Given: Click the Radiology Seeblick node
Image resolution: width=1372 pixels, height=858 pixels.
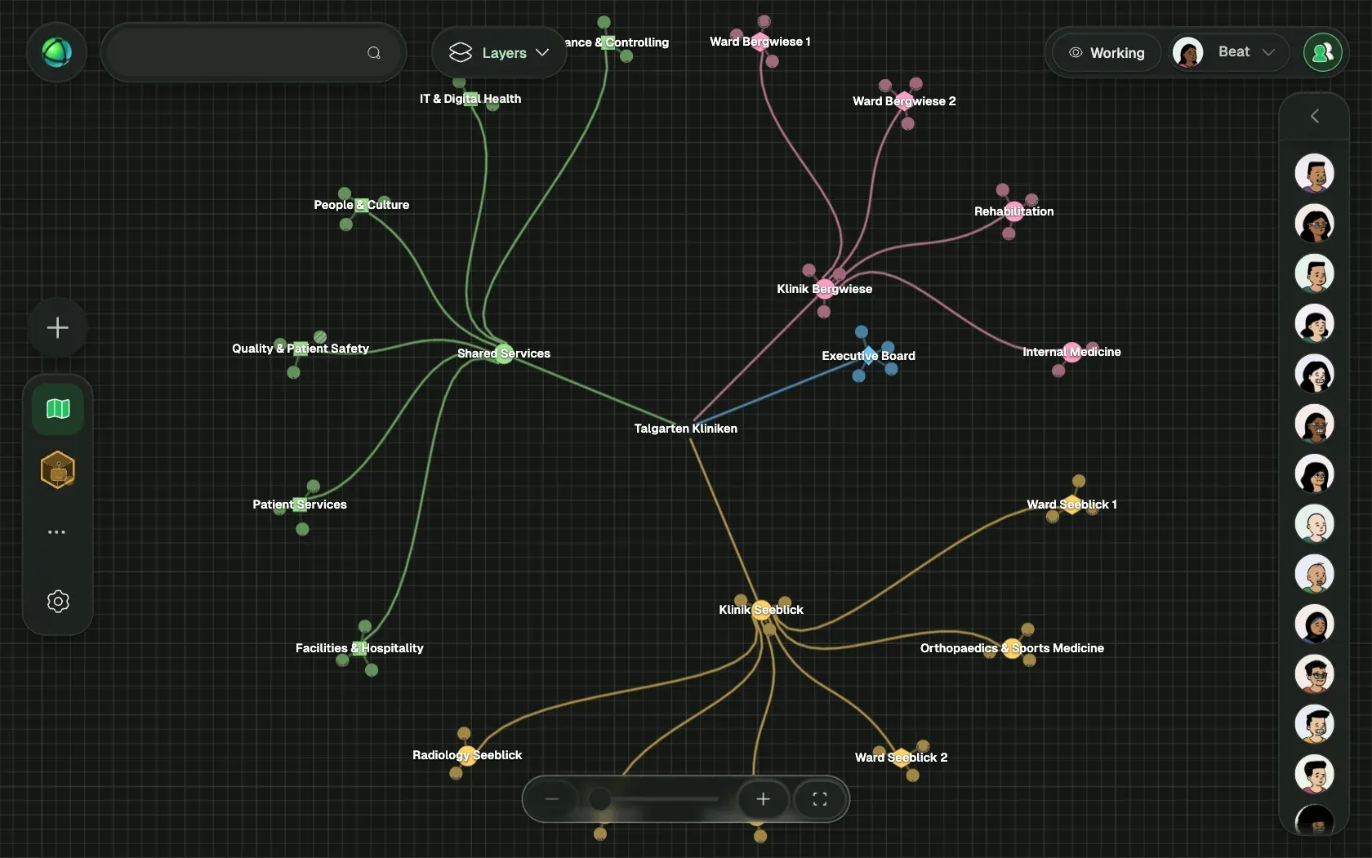Looking at the screenshot, I should (x=467, y=755).
